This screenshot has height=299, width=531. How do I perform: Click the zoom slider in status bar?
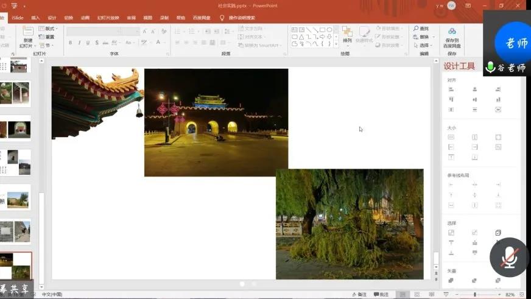[x=475, y=295]
